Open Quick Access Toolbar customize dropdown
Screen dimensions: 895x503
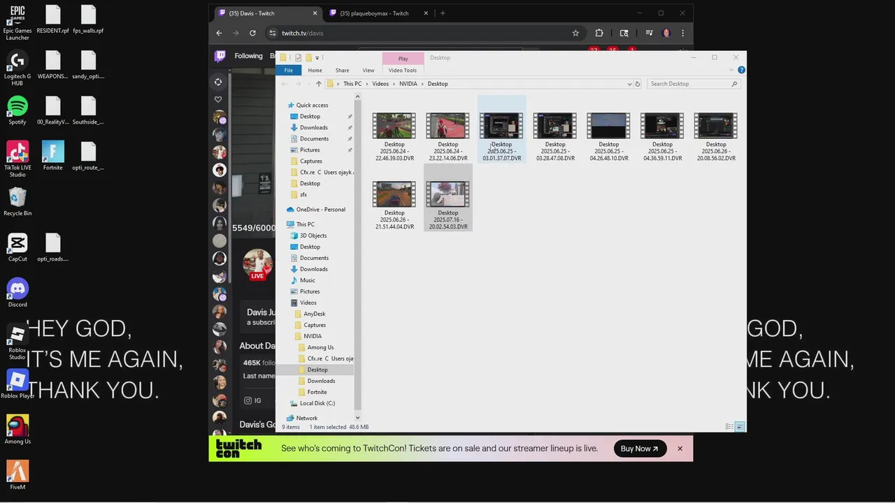coord(317,58)
